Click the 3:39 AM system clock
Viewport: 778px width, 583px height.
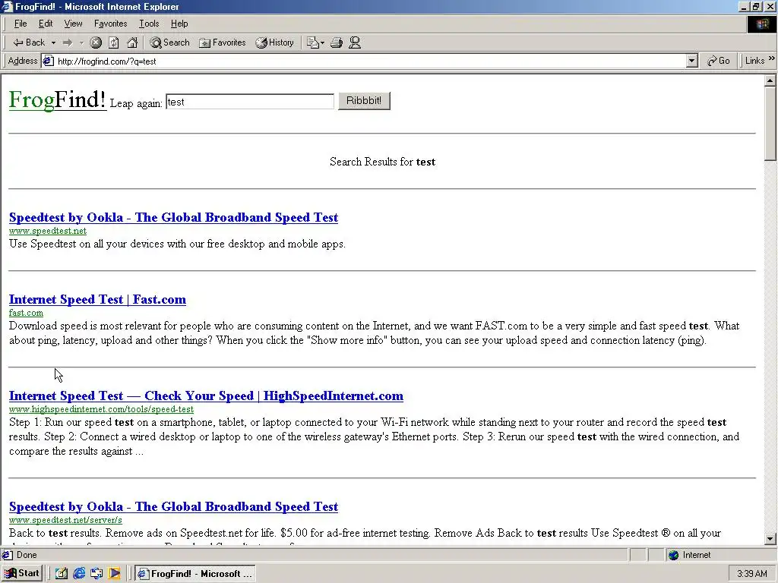click(751, 574)
